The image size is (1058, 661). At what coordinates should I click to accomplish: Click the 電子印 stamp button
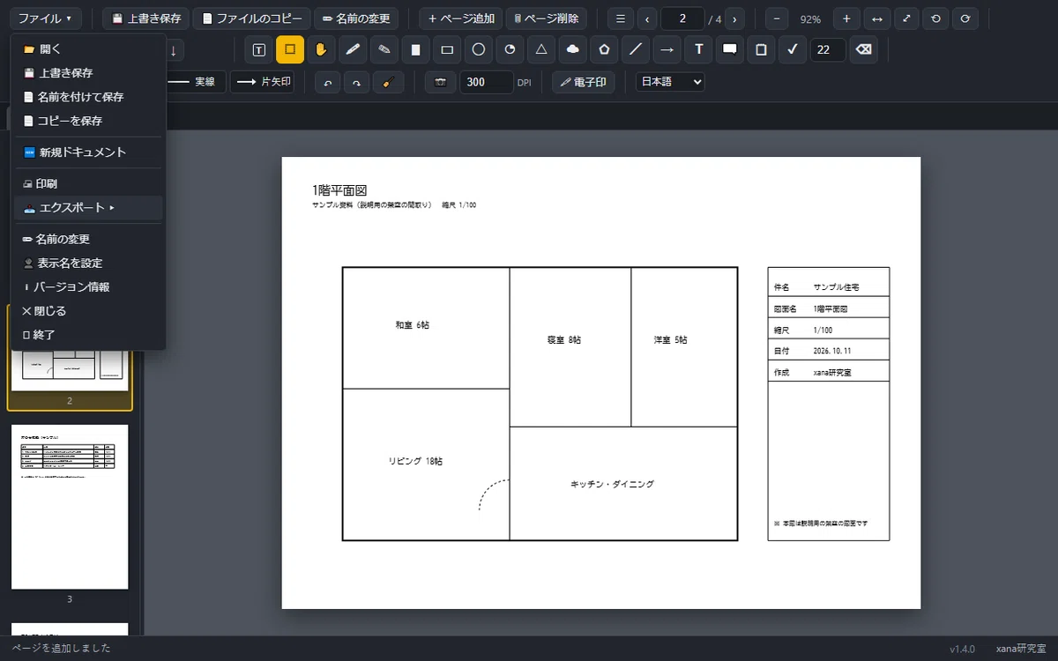tap(584, 82)
